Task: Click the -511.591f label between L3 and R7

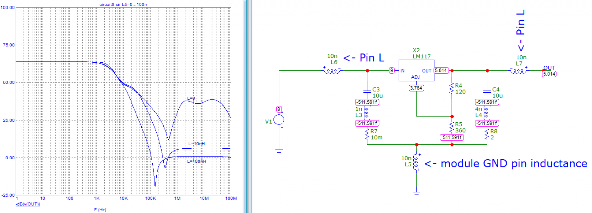Action: pos(367,123)
